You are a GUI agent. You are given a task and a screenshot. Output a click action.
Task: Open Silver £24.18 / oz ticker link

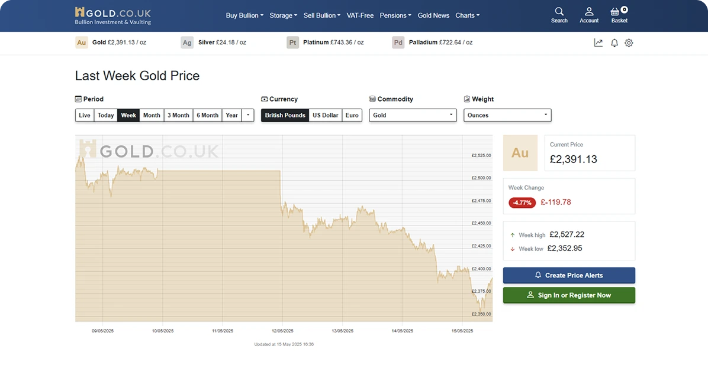tap(222, 43)
